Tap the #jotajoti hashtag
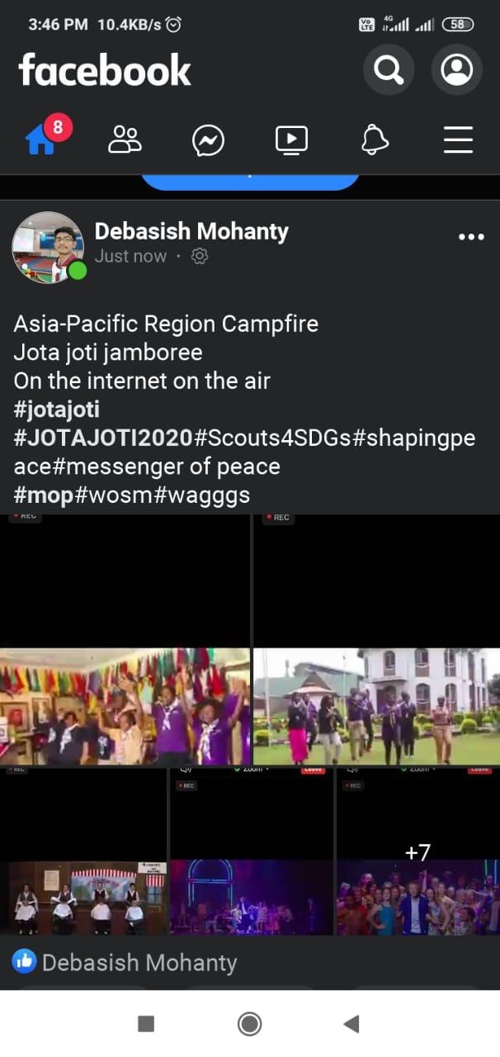500x1057 pixels. [x=57, y=409]
